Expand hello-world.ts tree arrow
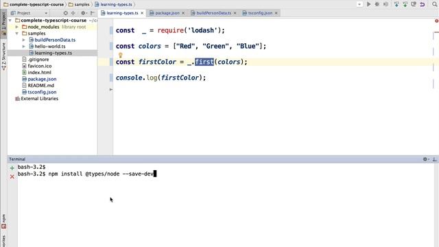The width and height of the screenshot is (439, 247). (x=24, y=47)
